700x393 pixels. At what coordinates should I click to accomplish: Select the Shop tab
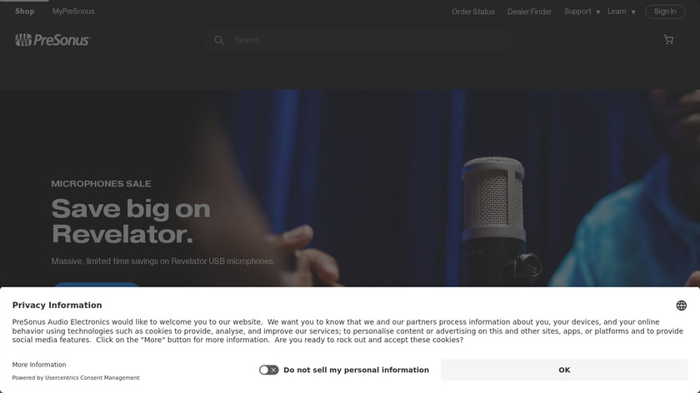24,12
